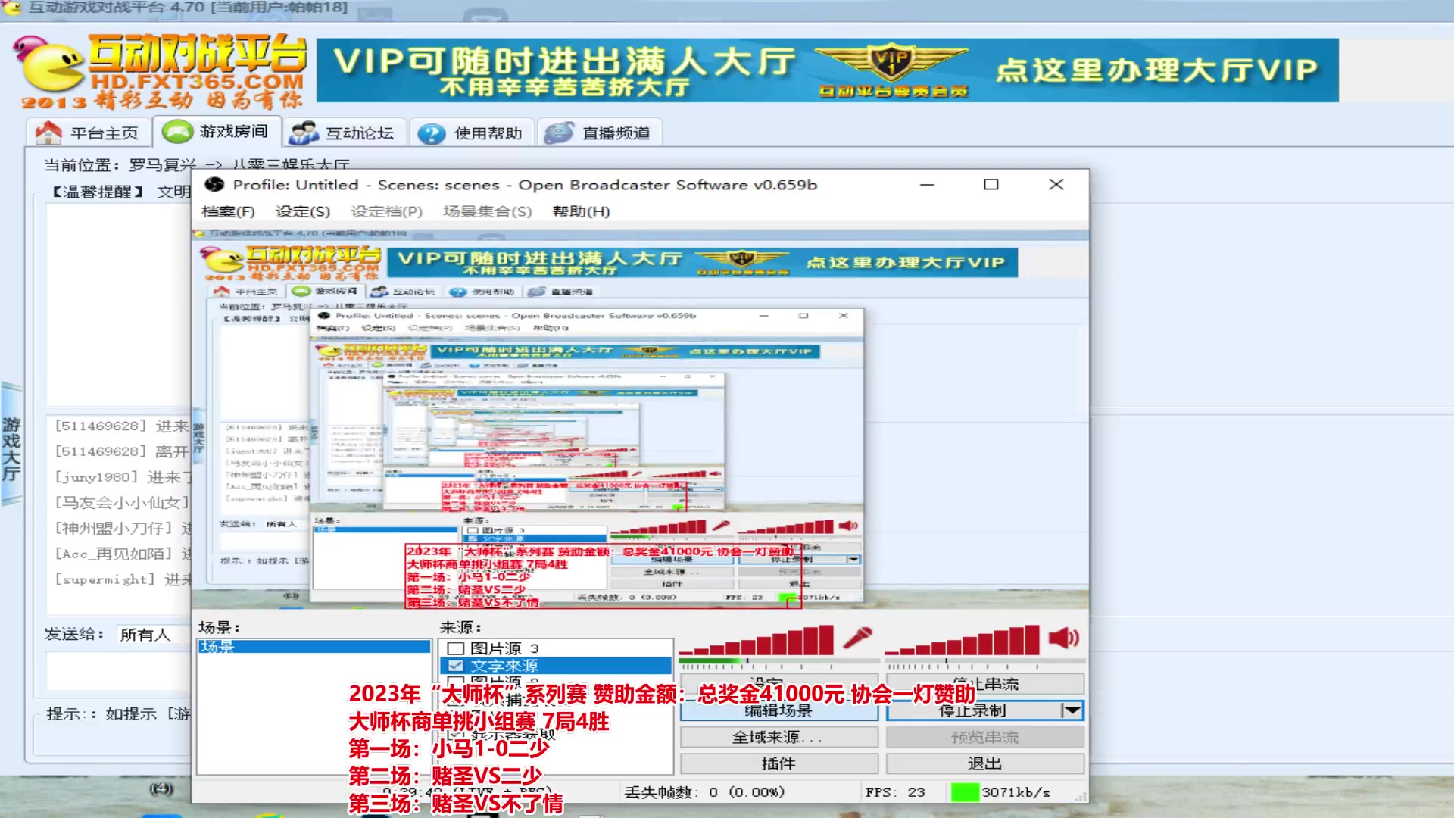Viewport: 1454px width, 818px height.
Task: Switch to the 游戏房间 tab
Action: pyautogui.click(x=217, y=132)
